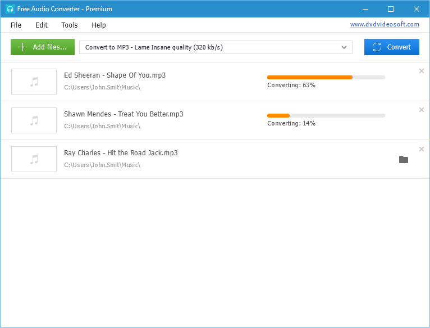Start conversion with the blue Convert button

392,47
